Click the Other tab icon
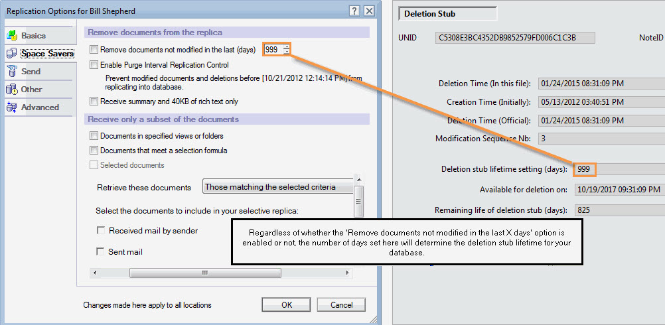665x325 pixels. 12,90
